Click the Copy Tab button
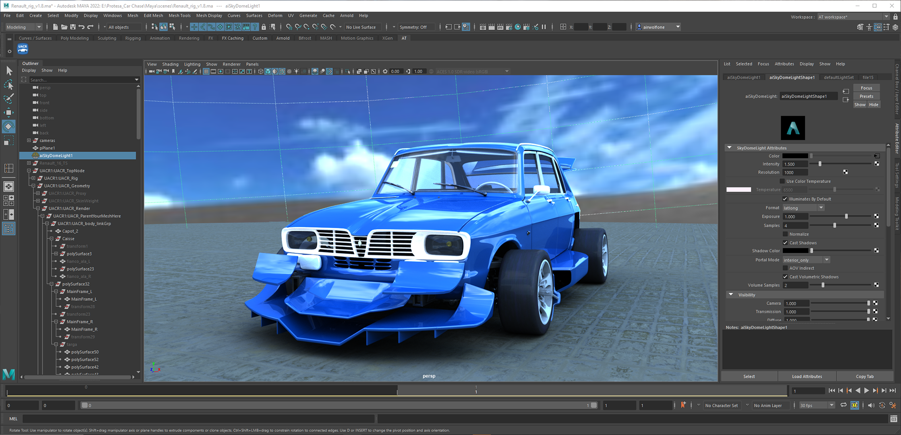 coord(864,376)
